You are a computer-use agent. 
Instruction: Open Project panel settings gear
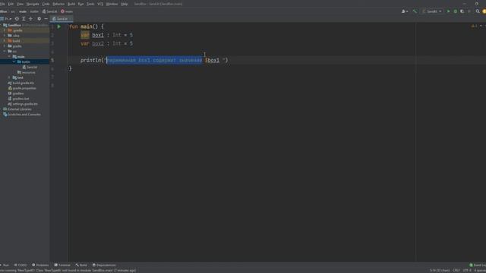39,19
